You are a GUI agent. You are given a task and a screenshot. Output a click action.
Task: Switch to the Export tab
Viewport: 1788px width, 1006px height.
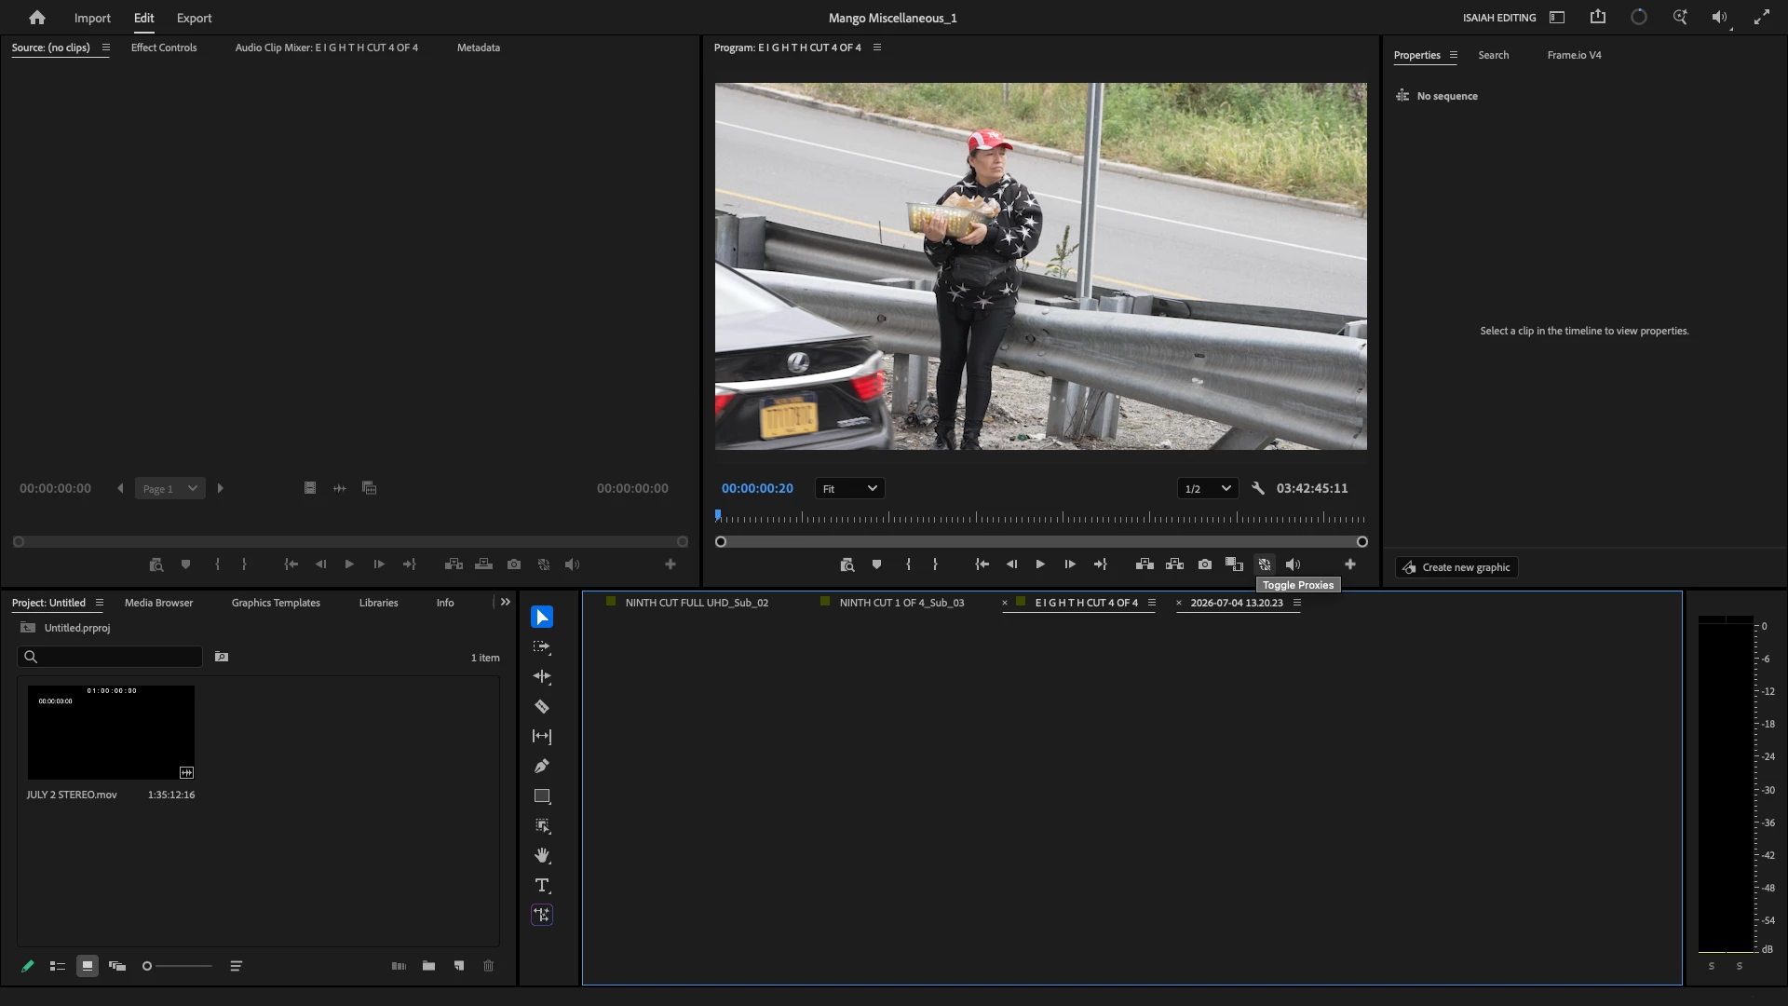click(x=194, y=18)
